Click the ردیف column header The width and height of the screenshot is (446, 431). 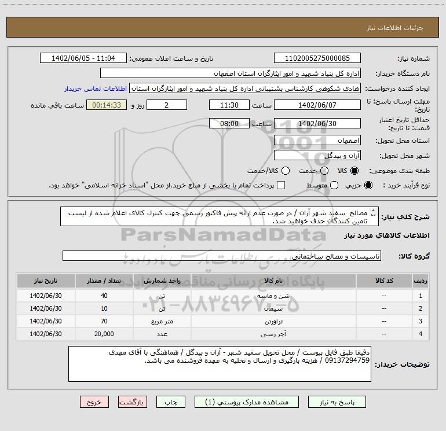point(421,281)
